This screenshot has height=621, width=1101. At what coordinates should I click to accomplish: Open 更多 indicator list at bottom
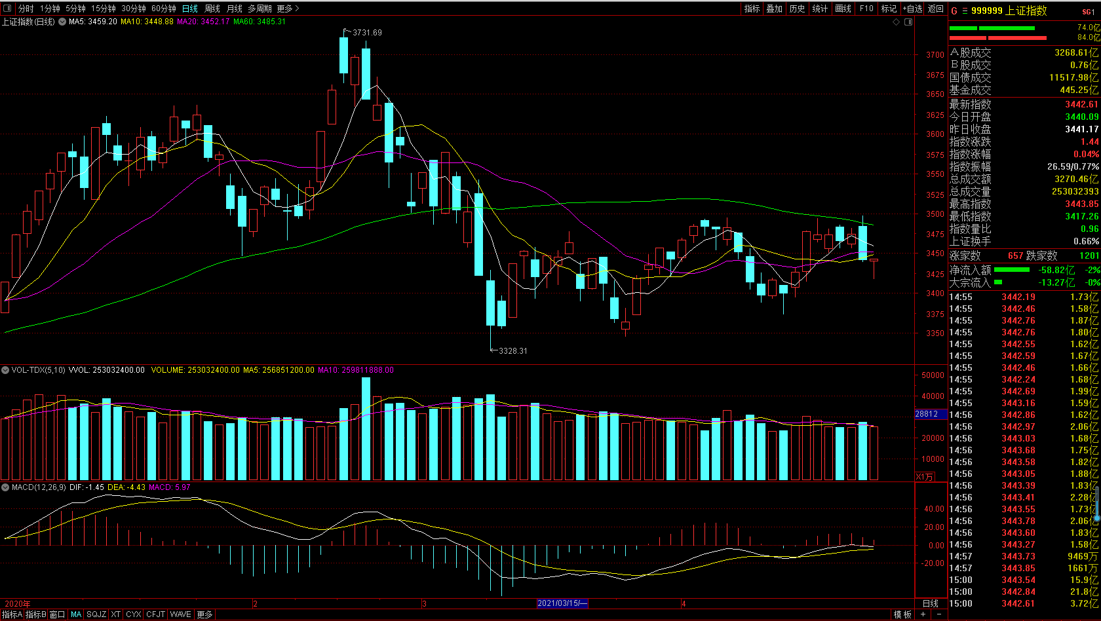click(x=204, y=614)
